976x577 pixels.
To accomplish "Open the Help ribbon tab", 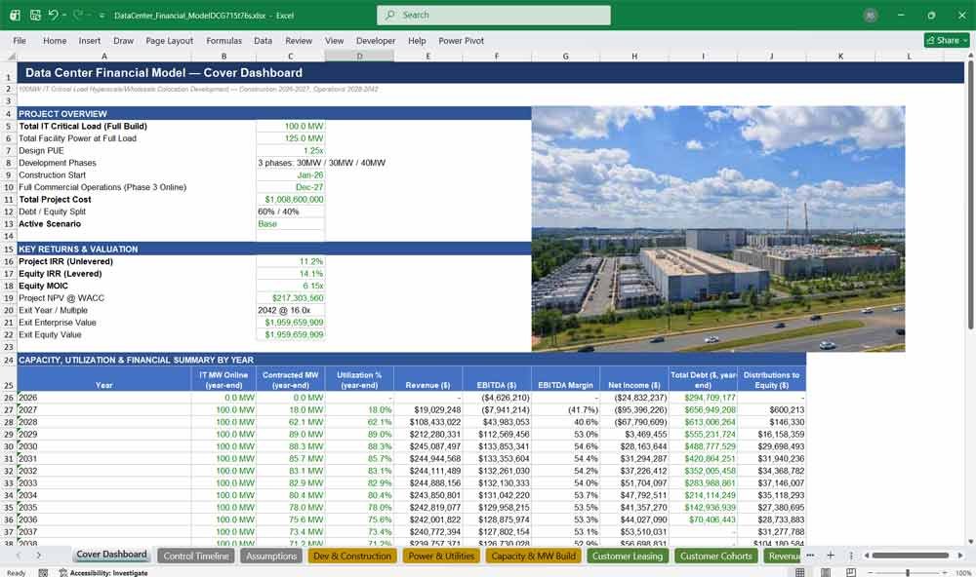I will (417, 40).
